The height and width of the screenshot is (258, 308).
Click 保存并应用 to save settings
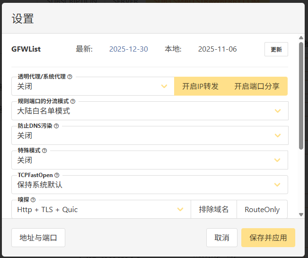[x=268, y=238]
